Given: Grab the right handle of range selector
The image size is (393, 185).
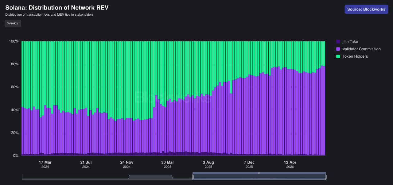Looking at the screenshot, I should tap(326, 177).
